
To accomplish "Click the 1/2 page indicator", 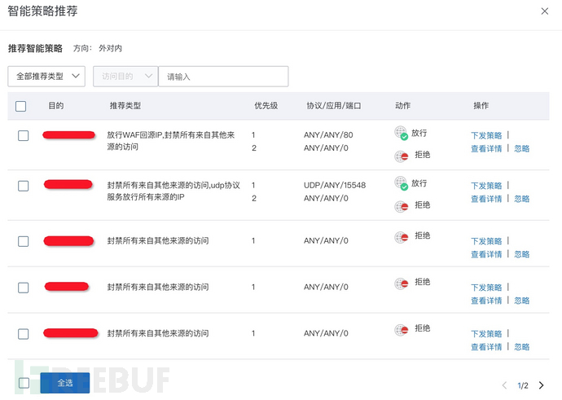I will click(x=523, y=385).
